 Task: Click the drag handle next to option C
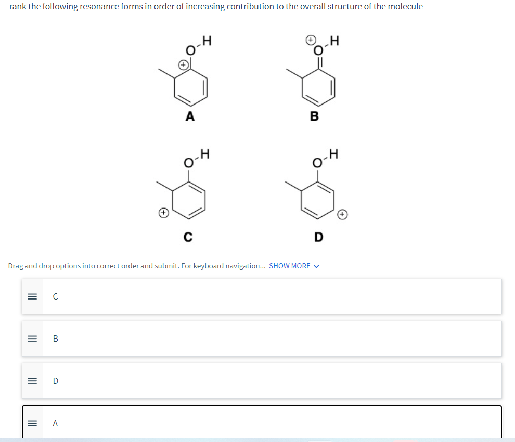click(x=32, y=296)
